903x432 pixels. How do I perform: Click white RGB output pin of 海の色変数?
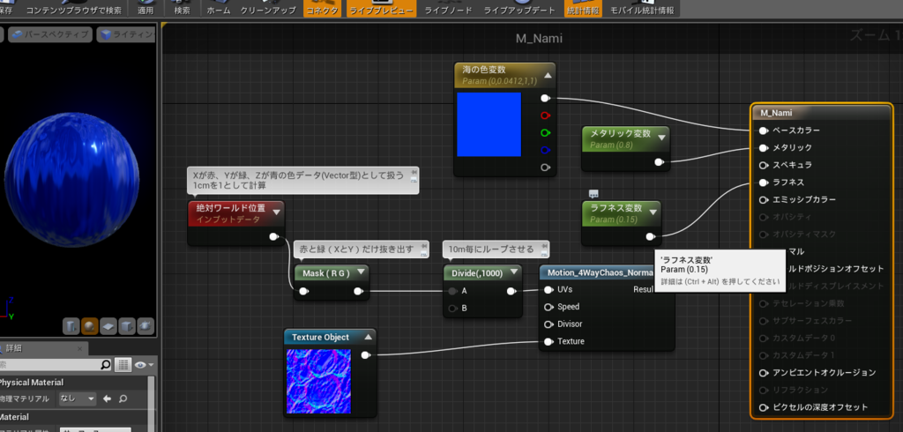coord(545,99)
